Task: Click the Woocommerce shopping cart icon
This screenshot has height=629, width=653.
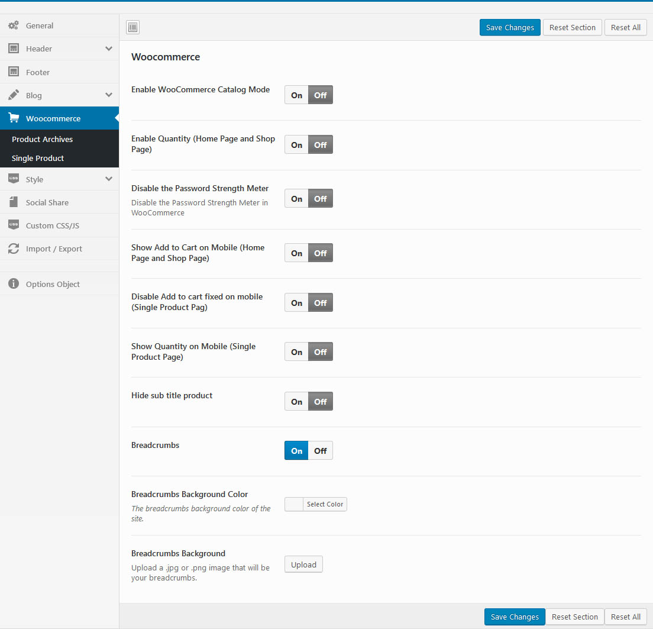Action: pos(13,118)
